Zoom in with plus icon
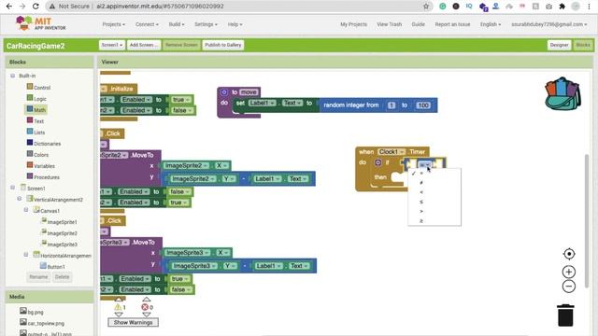Image resolution: width=598 pixels, height=336 pixels. coord(569,272)
